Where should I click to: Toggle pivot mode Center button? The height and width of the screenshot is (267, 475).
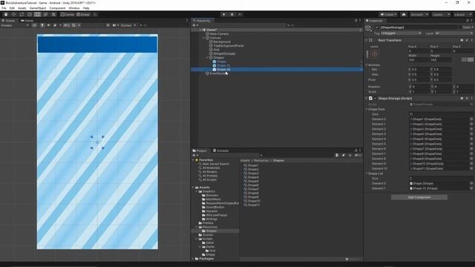tap(68, 15)
